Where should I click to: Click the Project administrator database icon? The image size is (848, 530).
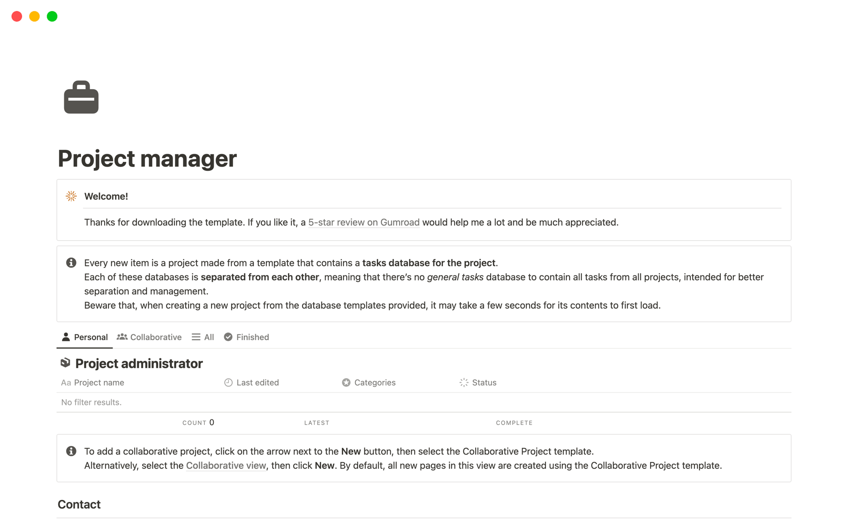point(65,363)
